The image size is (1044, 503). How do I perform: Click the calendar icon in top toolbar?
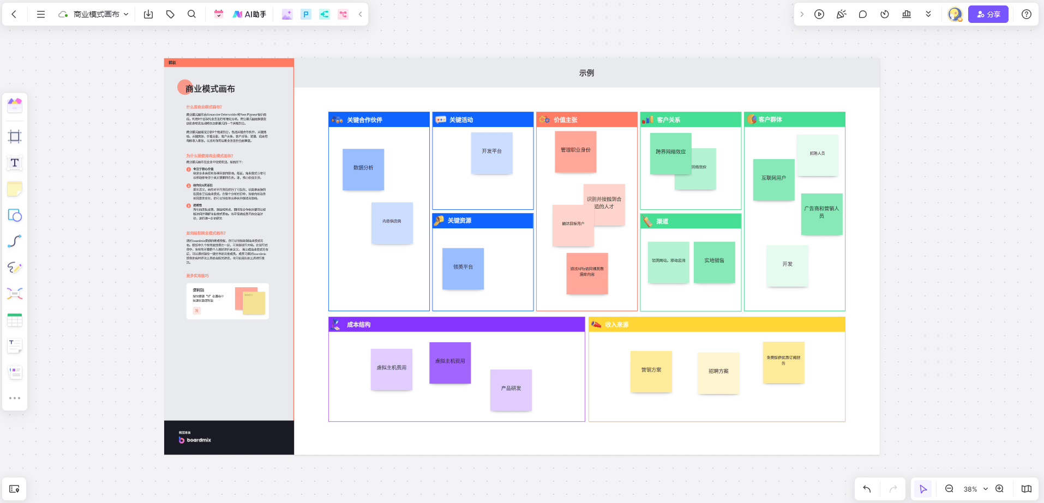pyautogui.click(x=218, y=14)
